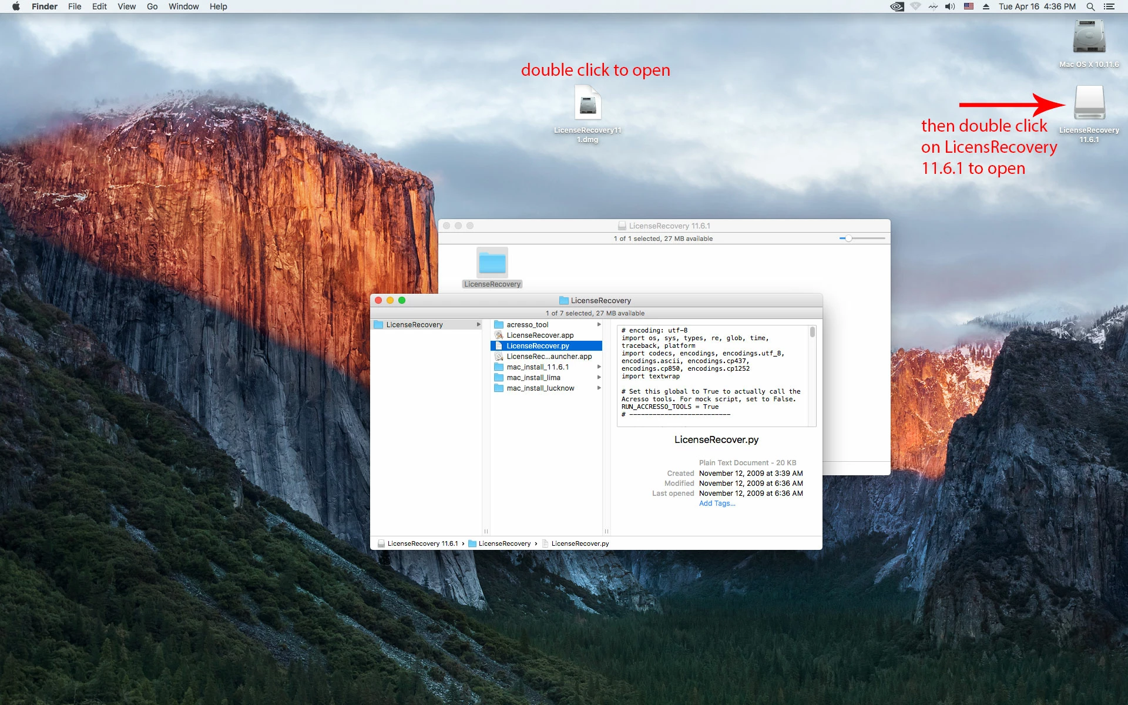This screenshot has height=705, width=1128.
Task: Click the preview pane scrollbar
Action: point(813,333)
